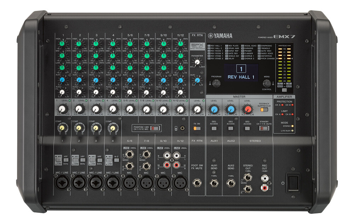Click the headphone output jack
Screen dimensions: 354x224
pos(182,128)
